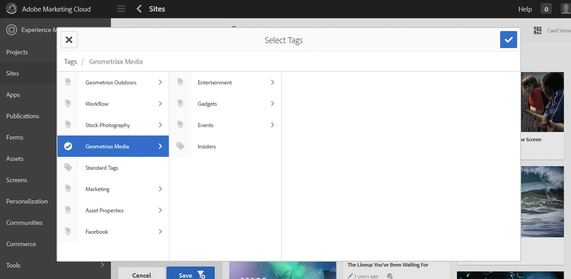Click tag icon beside Gadgets
This screenshot has height=279, width=571.
click(180, 104)
